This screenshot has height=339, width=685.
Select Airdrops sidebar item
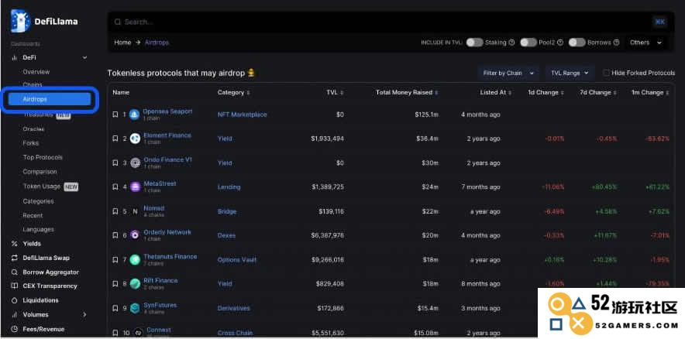(50, 99)
